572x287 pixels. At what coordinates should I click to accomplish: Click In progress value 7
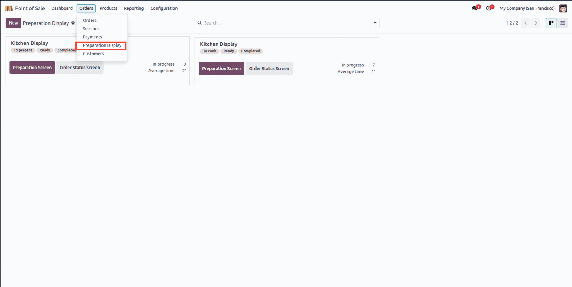374,65
